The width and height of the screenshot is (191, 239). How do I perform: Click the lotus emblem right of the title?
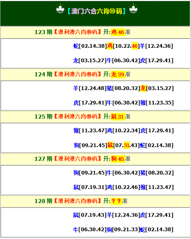pos(133,9)
